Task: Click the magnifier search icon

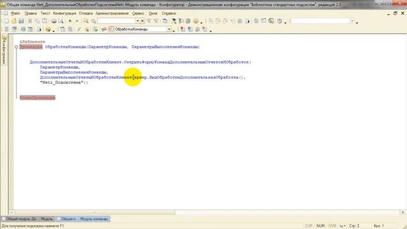Action: (93, 21)
